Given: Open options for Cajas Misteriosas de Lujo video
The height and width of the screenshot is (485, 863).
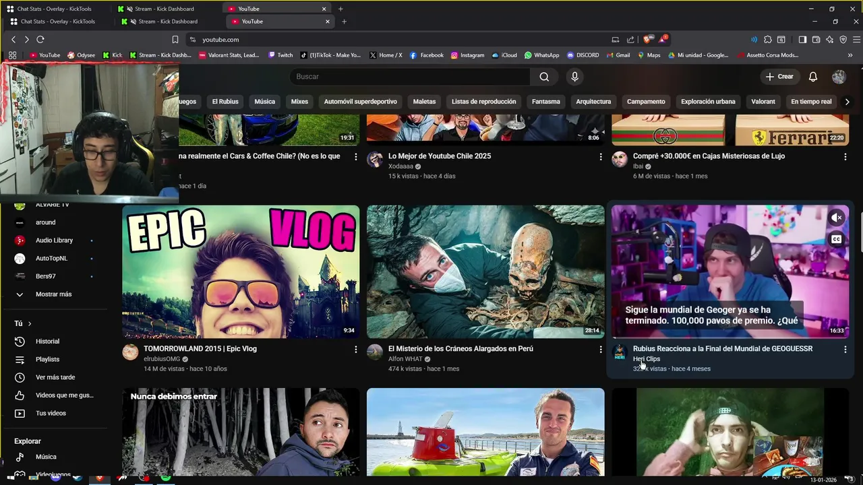Looking at the screenshot, I should 845,156.
